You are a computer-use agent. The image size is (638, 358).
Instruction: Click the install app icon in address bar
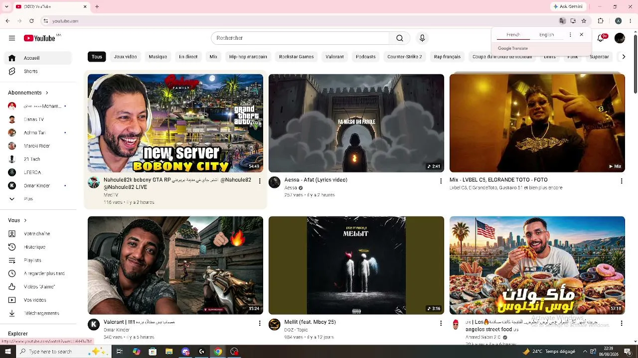[573, 21]
